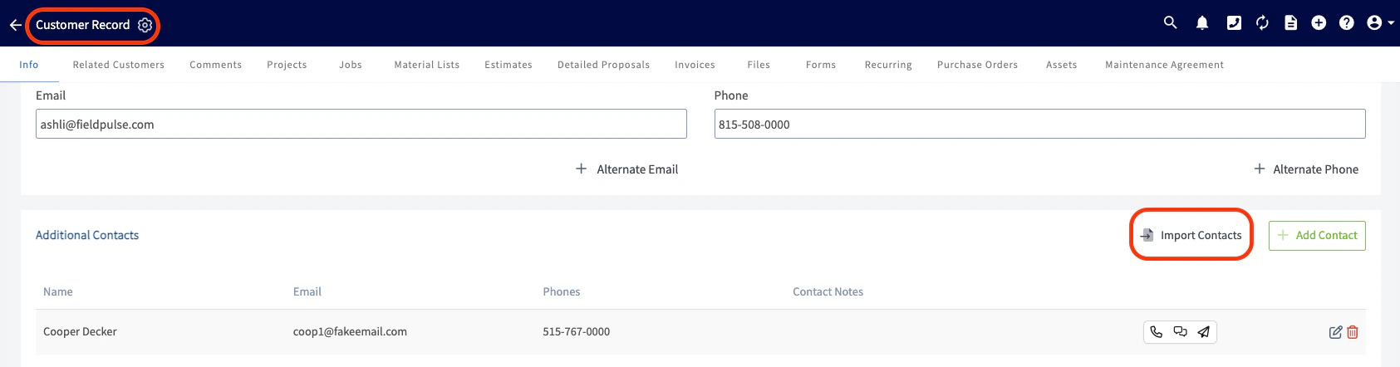Open the Related Customers tab
Screen dimensions: 1400x367
click(119, 65)
